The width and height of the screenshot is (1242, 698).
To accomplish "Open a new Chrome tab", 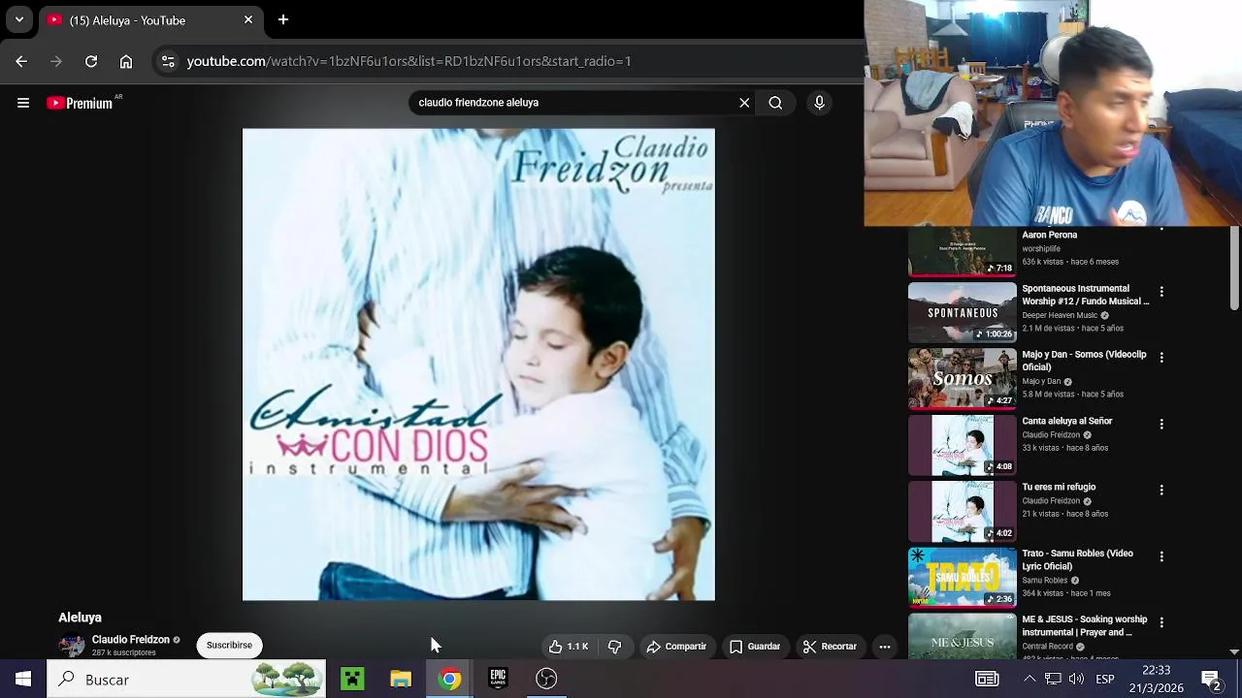I will click(283, 19).
